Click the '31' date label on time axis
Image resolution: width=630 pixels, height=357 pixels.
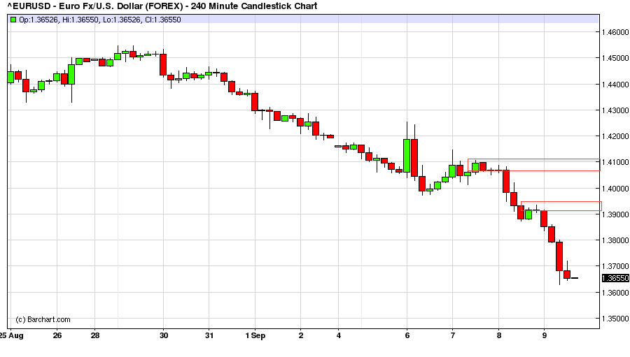pos(209,336)
